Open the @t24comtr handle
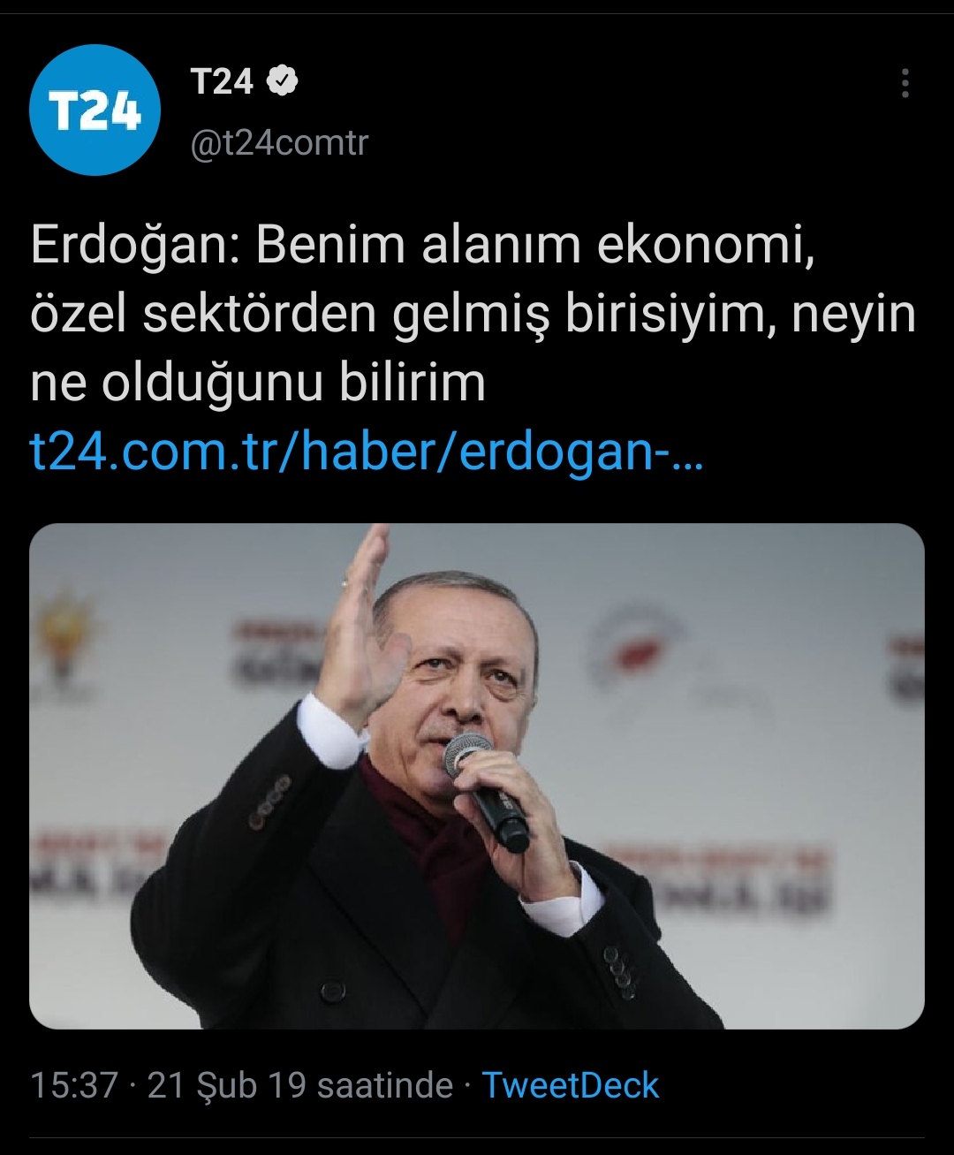 (279, 142)
